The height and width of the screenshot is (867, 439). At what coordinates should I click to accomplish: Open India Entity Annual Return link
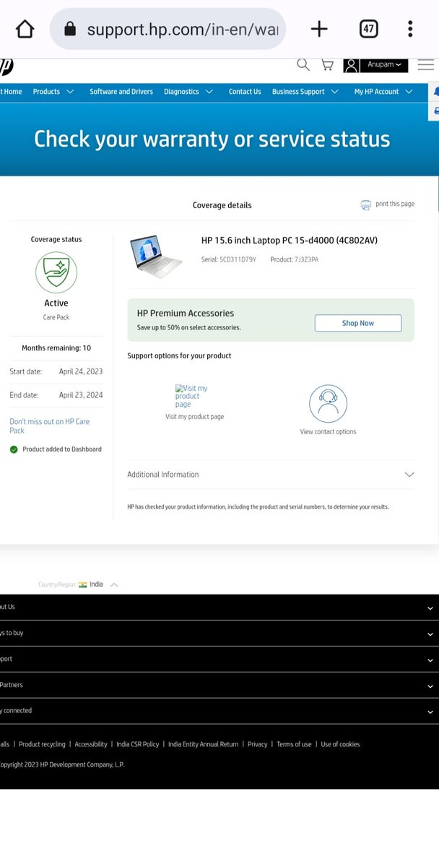203,744
